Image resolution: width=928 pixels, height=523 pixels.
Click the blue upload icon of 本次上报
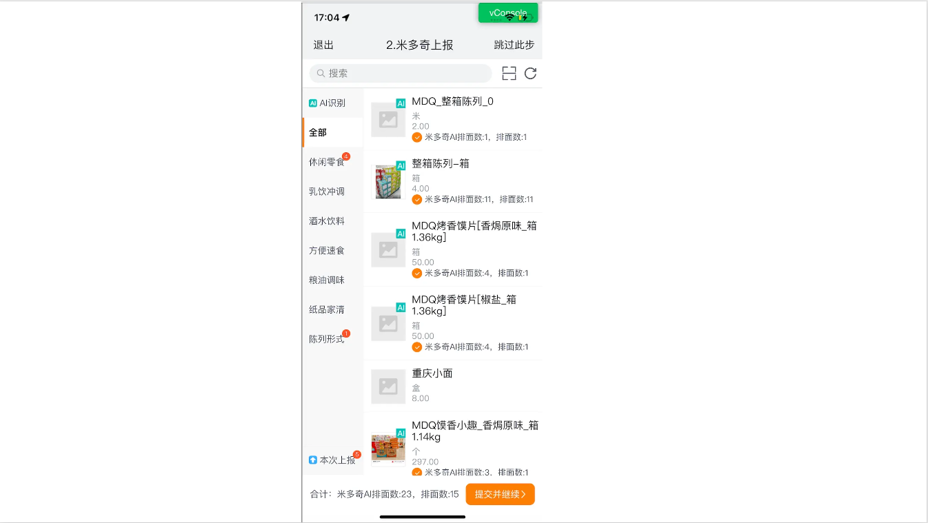click(x=313, y=460)
